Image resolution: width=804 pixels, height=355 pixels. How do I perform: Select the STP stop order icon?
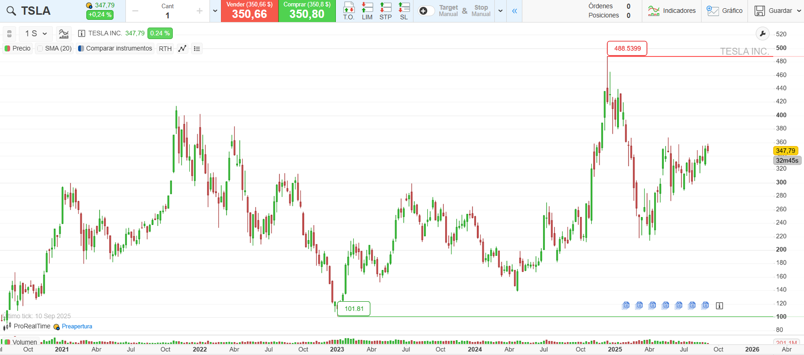tap(385, 11)
